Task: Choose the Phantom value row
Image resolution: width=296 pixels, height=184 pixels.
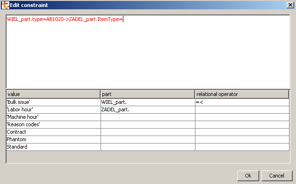Action: (x=54, y=139)
